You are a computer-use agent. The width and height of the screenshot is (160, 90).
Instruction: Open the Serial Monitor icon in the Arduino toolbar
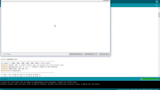point(157,2)
